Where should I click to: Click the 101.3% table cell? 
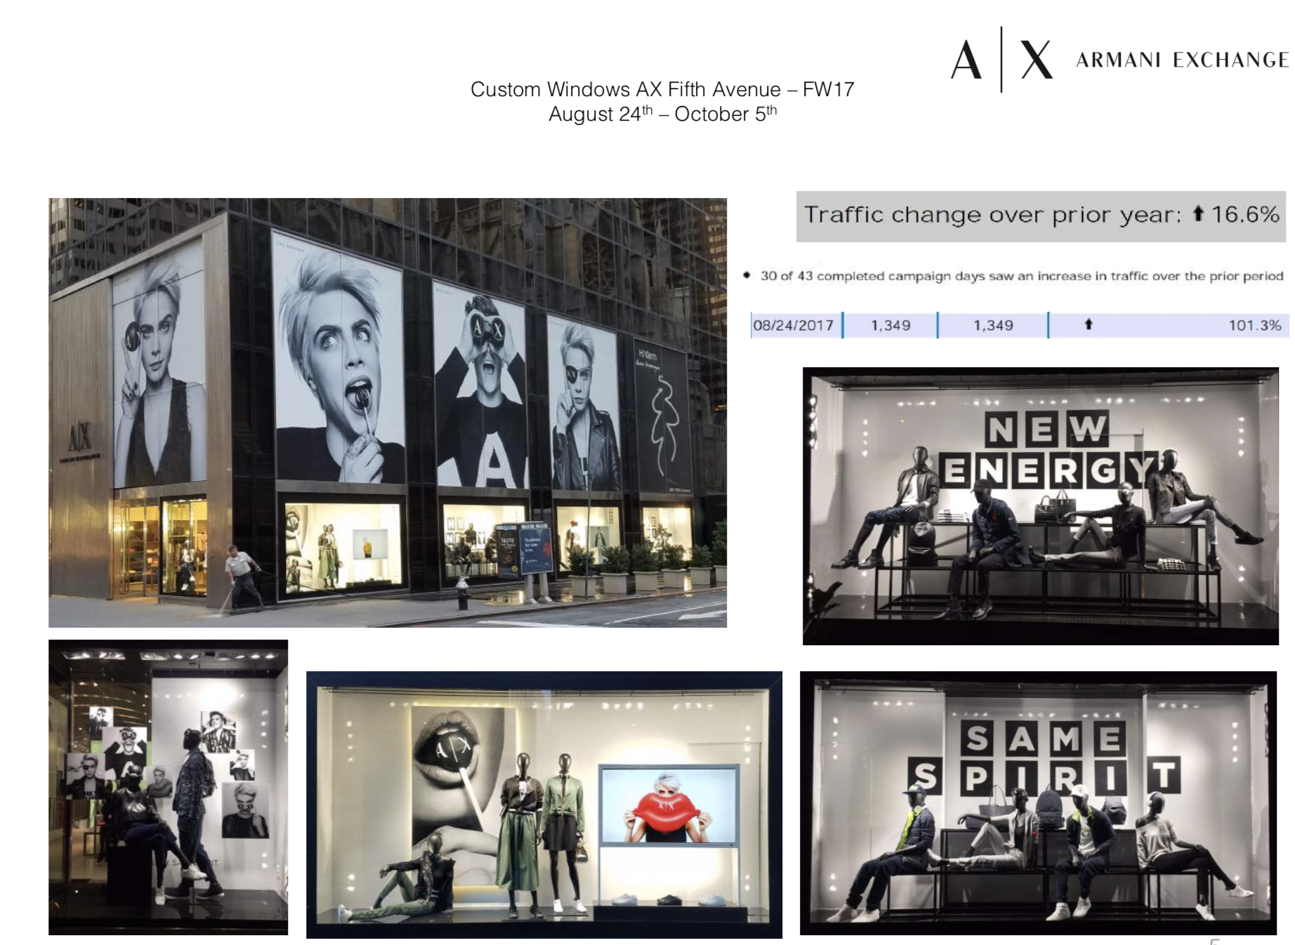(1254, 325)
